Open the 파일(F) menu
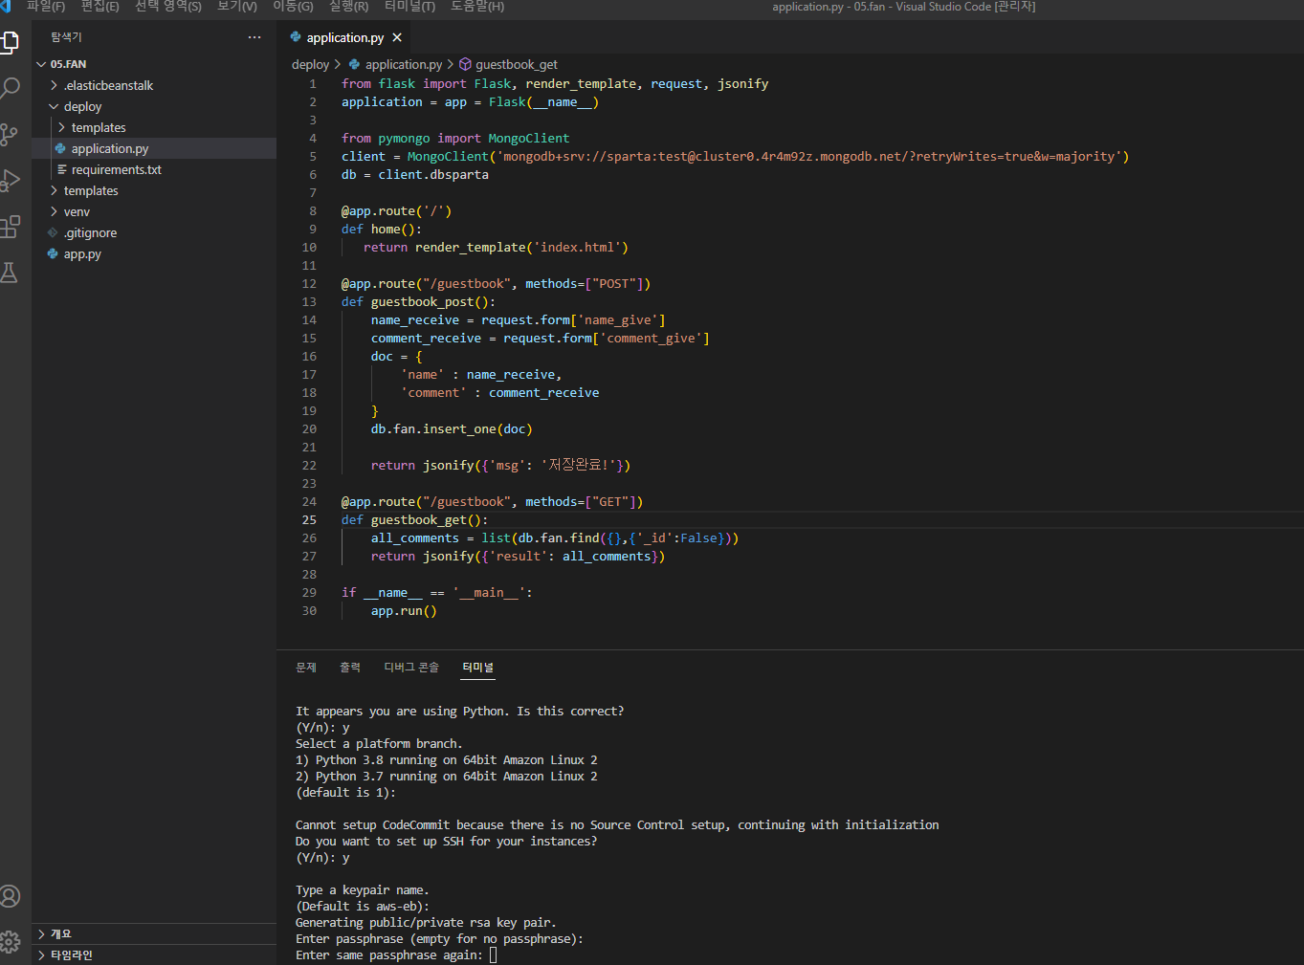Screen dimensions: 1304x965 click(x=46, y=7)
